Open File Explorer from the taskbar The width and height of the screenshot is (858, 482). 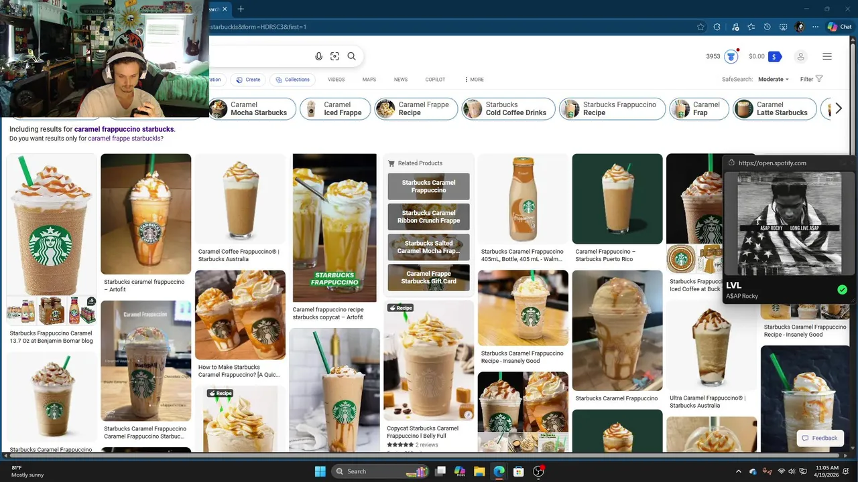coord(479,471)
